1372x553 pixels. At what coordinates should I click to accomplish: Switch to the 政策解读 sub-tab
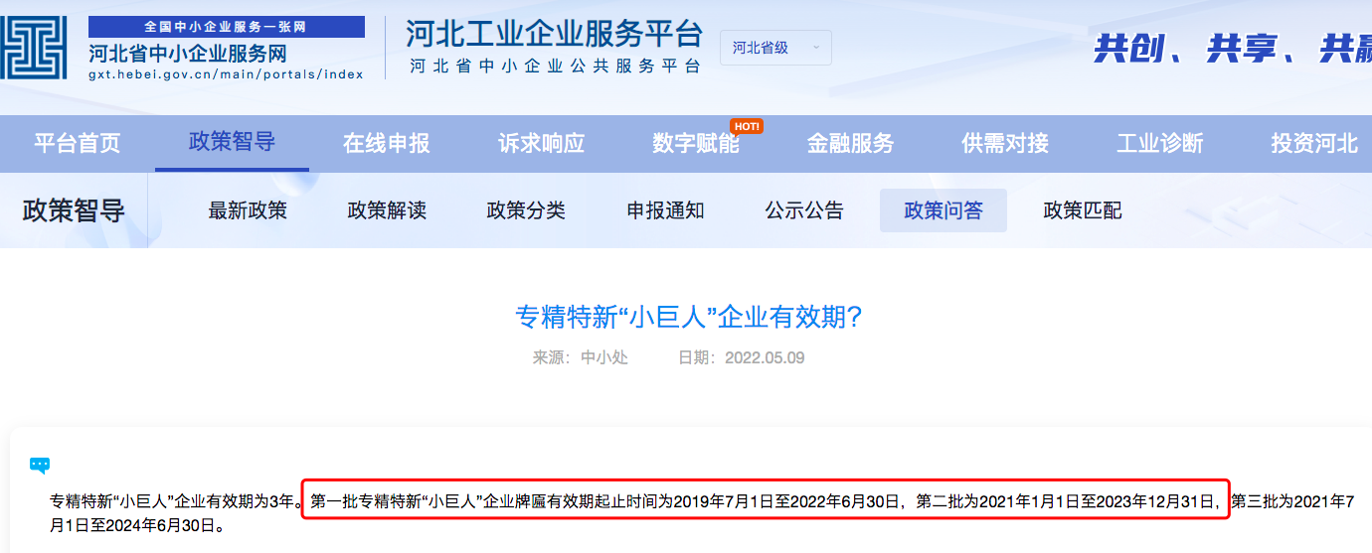click(x=387, y=210)
